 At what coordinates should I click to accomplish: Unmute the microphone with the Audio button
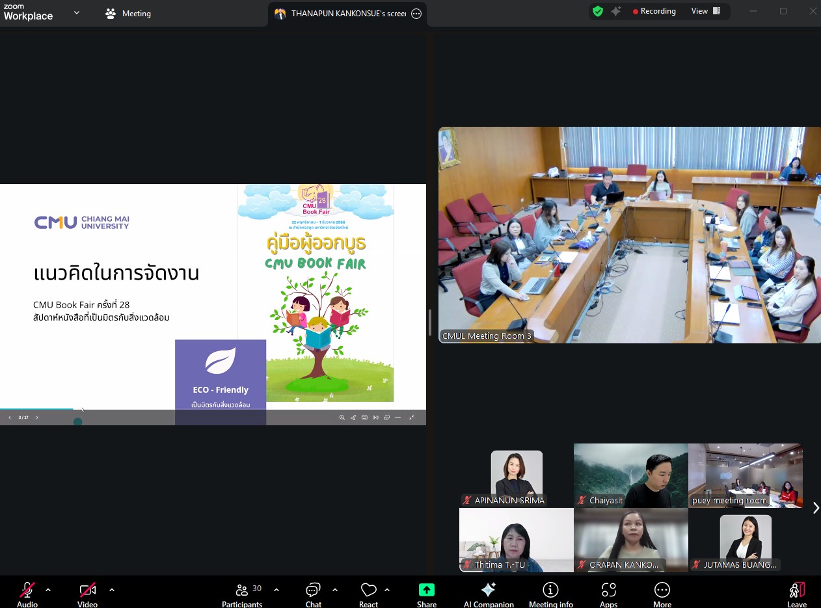click(27, 594)
